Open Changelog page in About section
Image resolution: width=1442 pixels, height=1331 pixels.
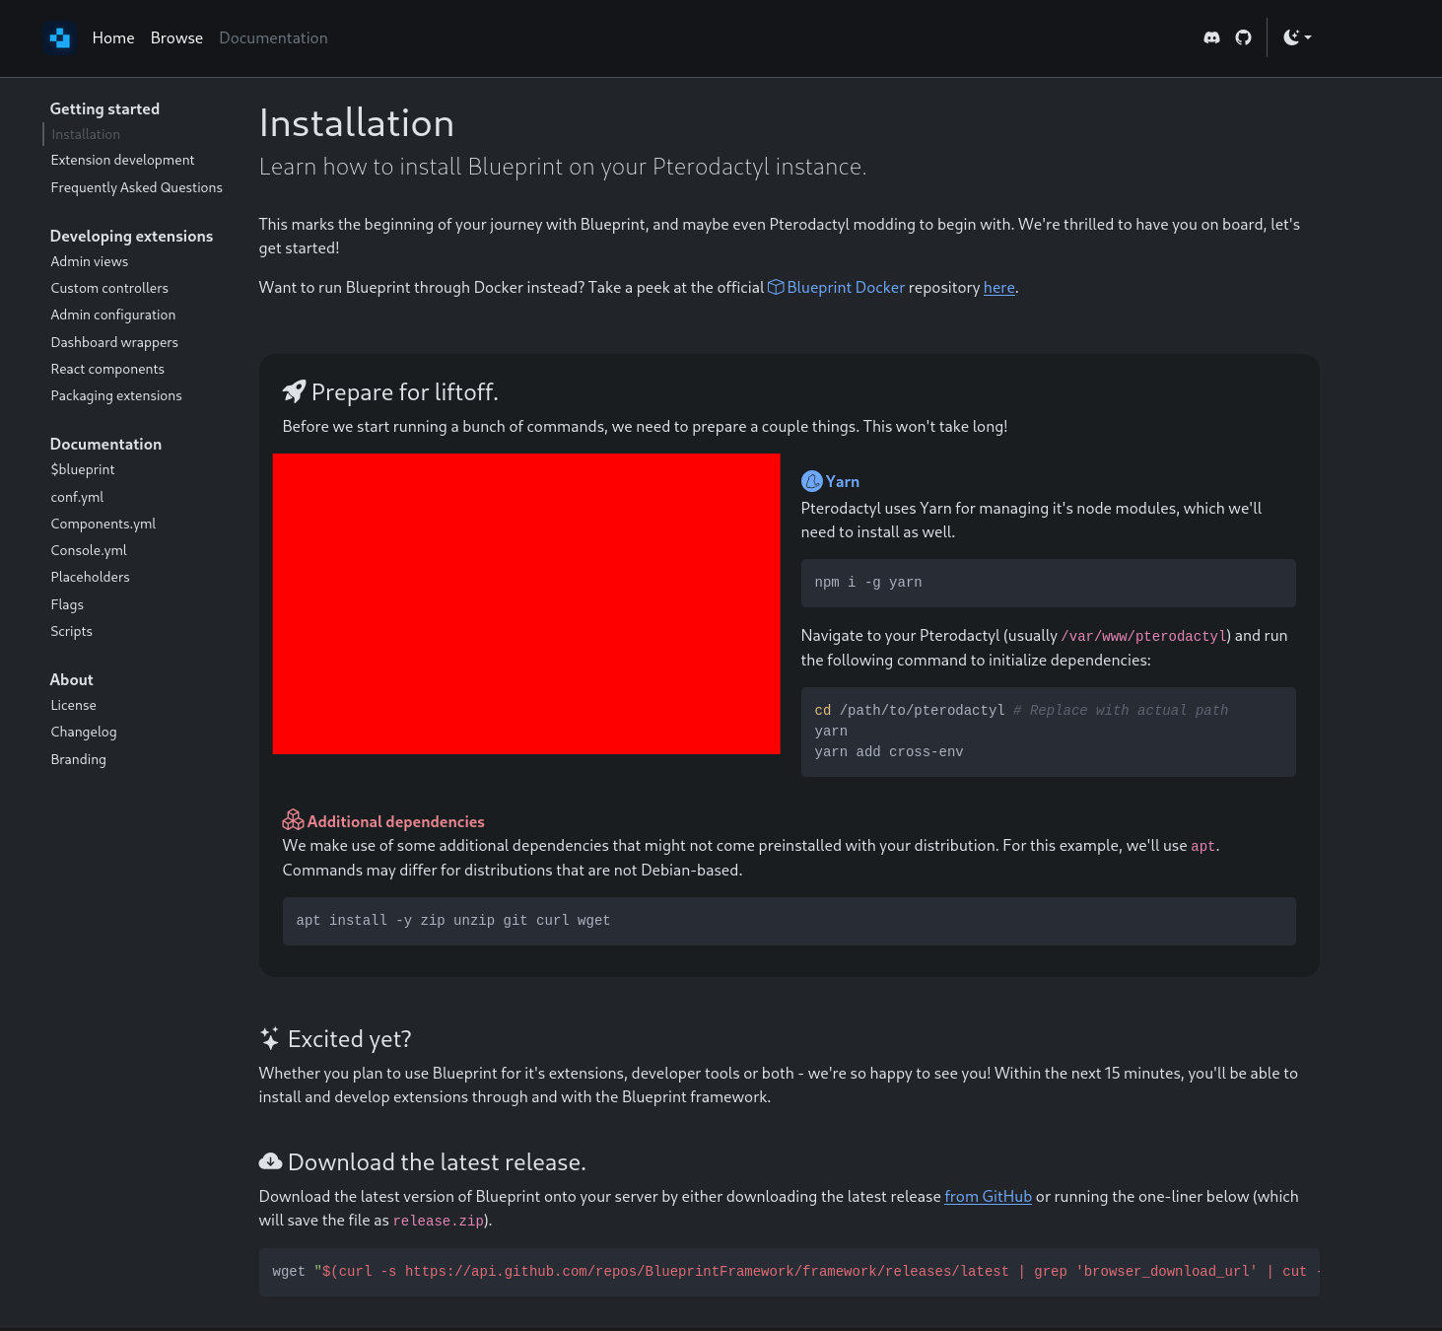click(84, 732)
